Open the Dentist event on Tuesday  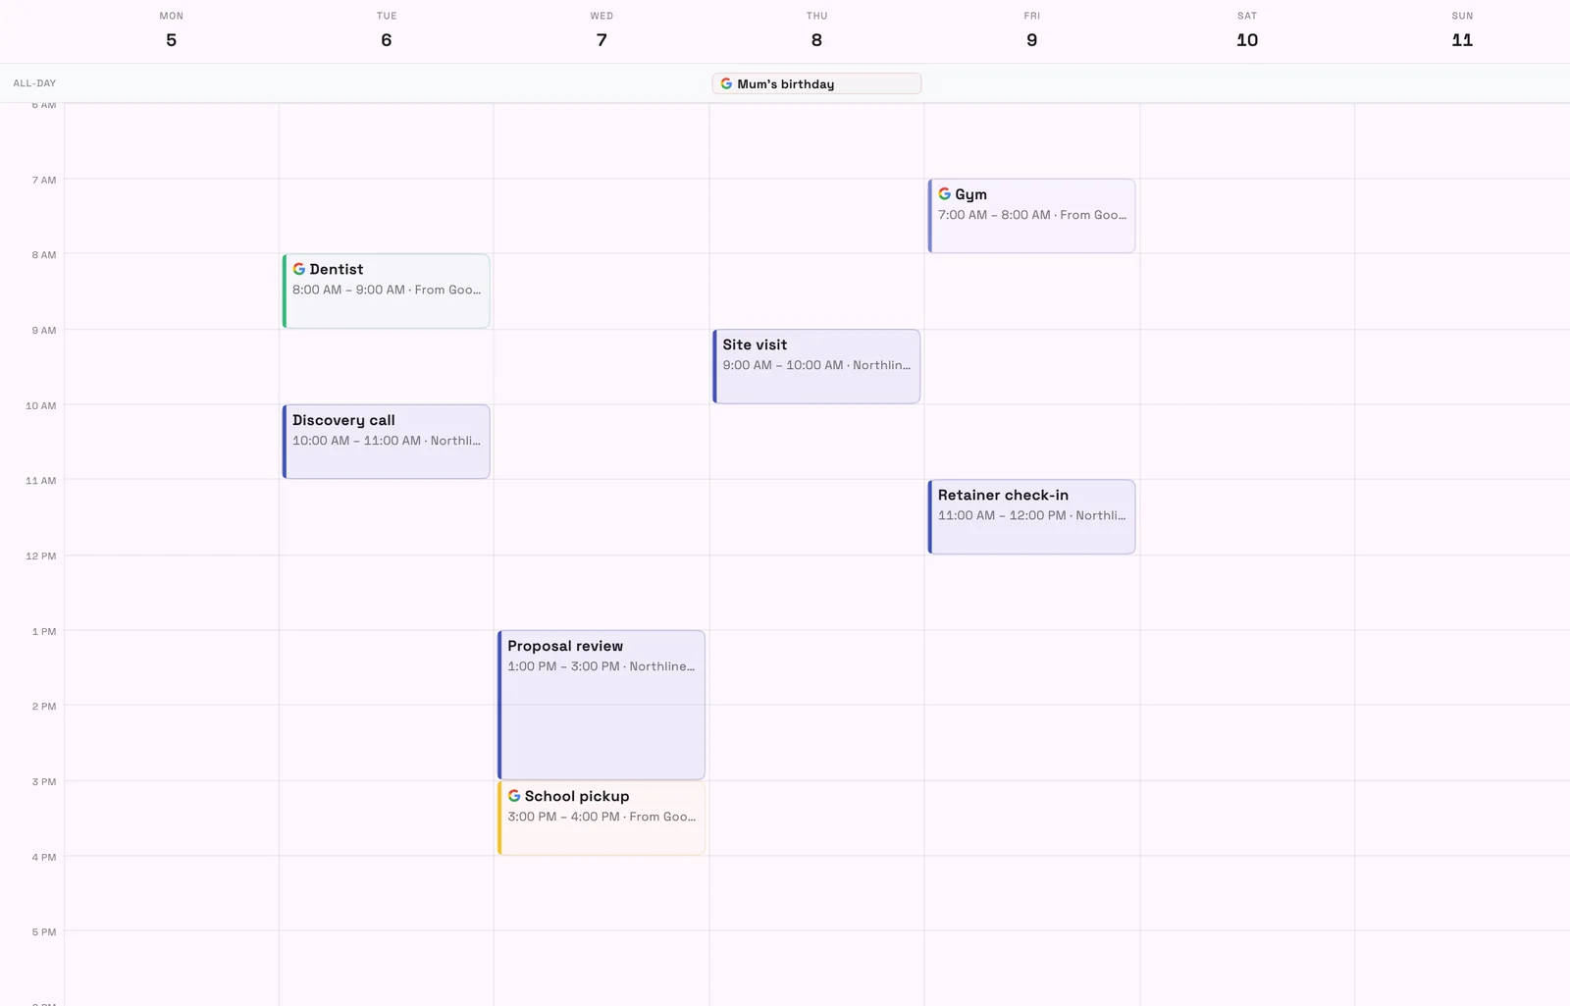click(x=386, y=291)
